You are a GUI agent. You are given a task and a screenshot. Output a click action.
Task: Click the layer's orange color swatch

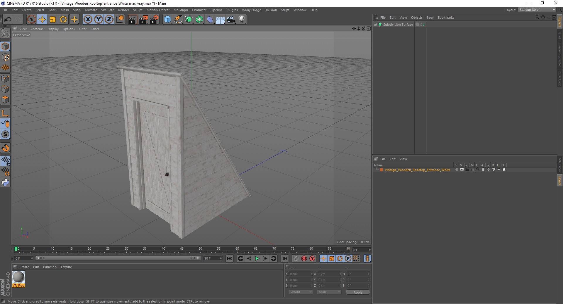381,170
